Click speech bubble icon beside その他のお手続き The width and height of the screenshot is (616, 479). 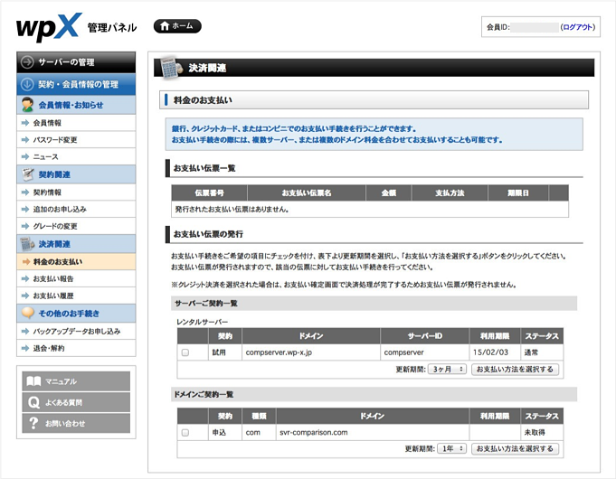27,313
